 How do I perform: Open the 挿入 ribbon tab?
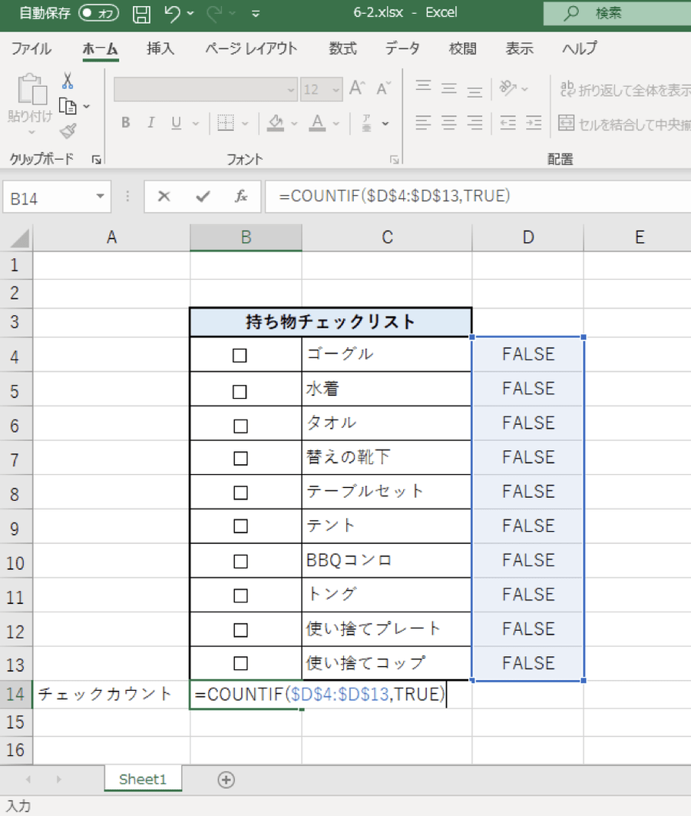click(x=160, y=48)
